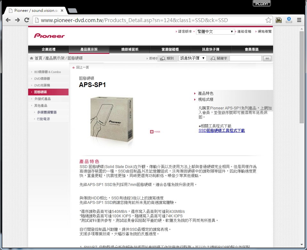Click the GO search button

[x=267, y=58]
